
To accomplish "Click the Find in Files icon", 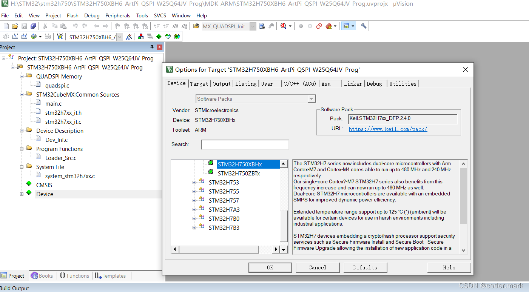I will pos(196,26).
